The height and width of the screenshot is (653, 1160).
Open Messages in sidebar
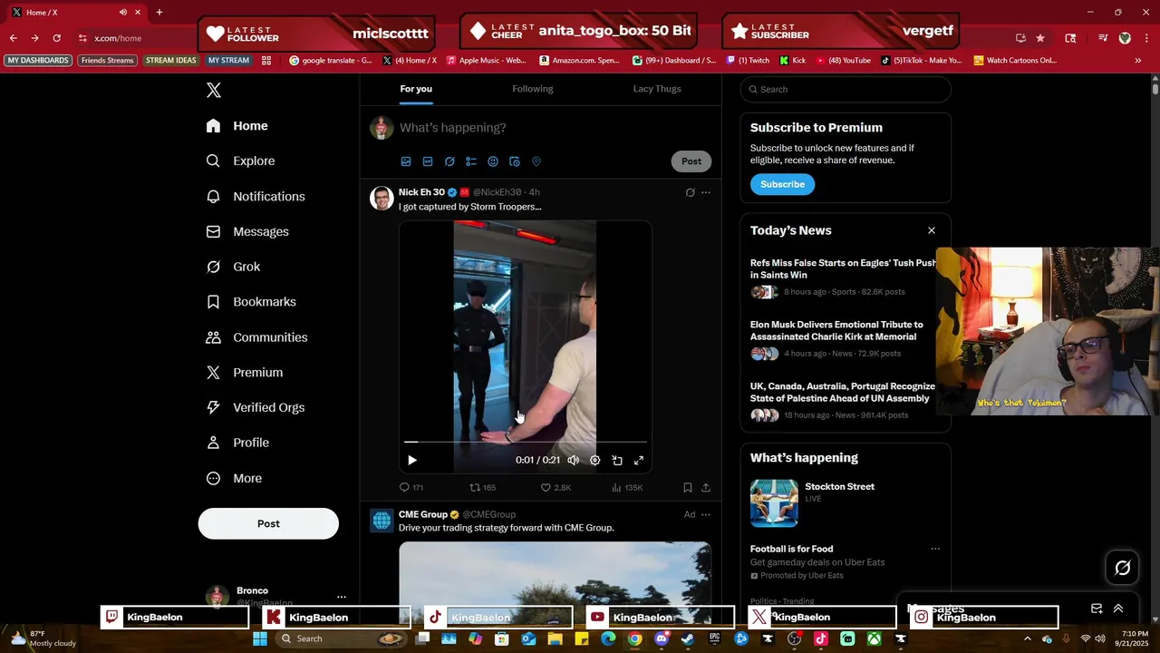pos(247,231)
